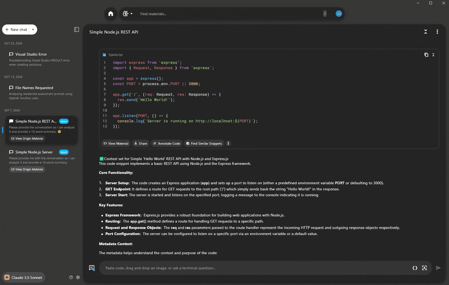Click the Metadata Context heading
449x285 pixels.
pyautogui.click(x=116, y=244)
